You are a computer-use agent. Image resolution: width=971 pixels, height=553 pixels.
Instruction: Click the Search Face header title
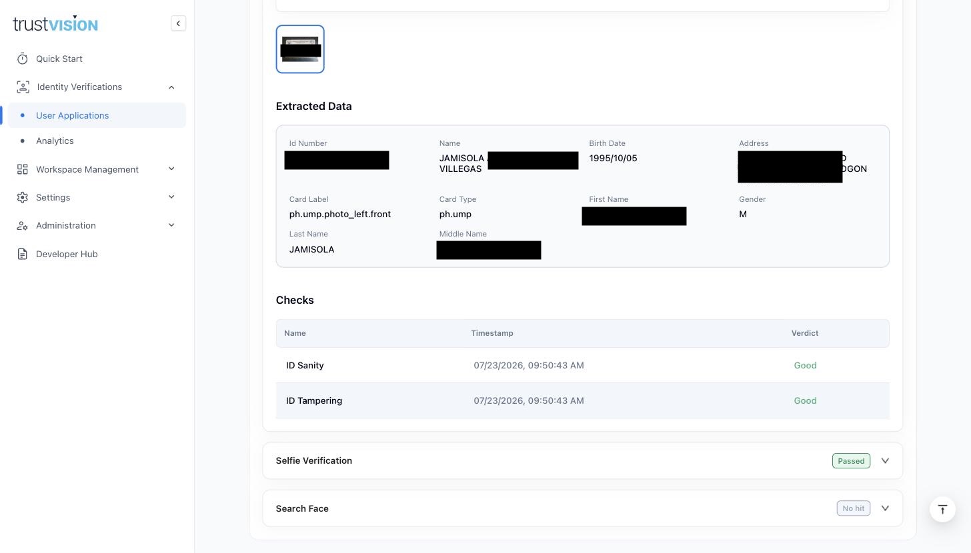coord(302,508)
